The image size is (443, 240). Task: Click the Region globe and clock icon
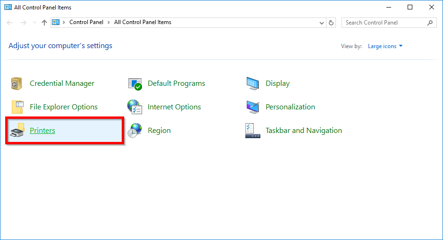pos(135,131)
